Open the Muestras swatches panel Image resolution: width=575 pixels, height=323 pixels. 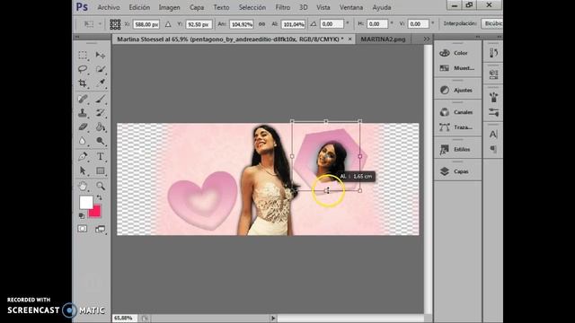(457, 68)
